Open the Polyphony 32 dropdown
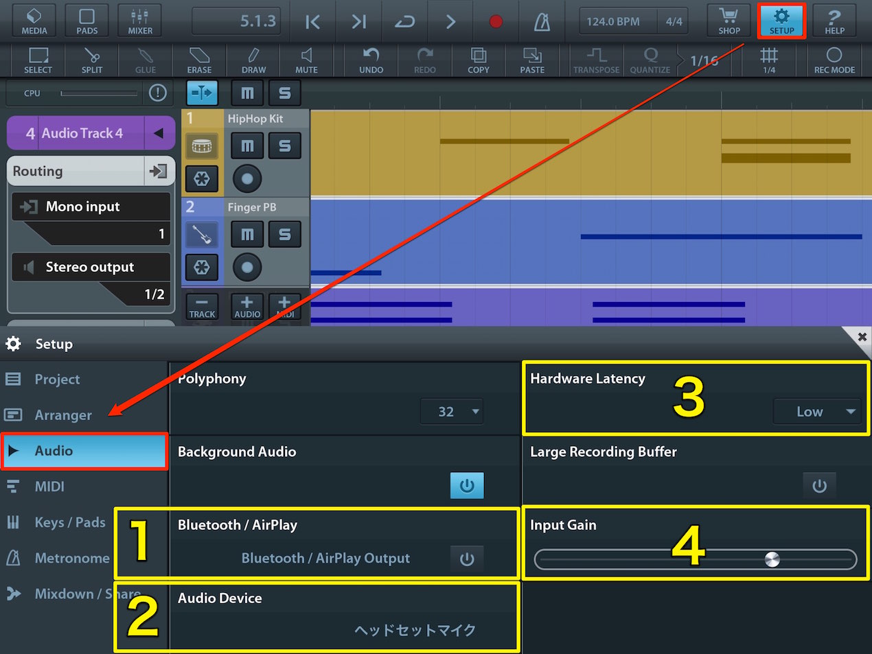 [452, 412]
